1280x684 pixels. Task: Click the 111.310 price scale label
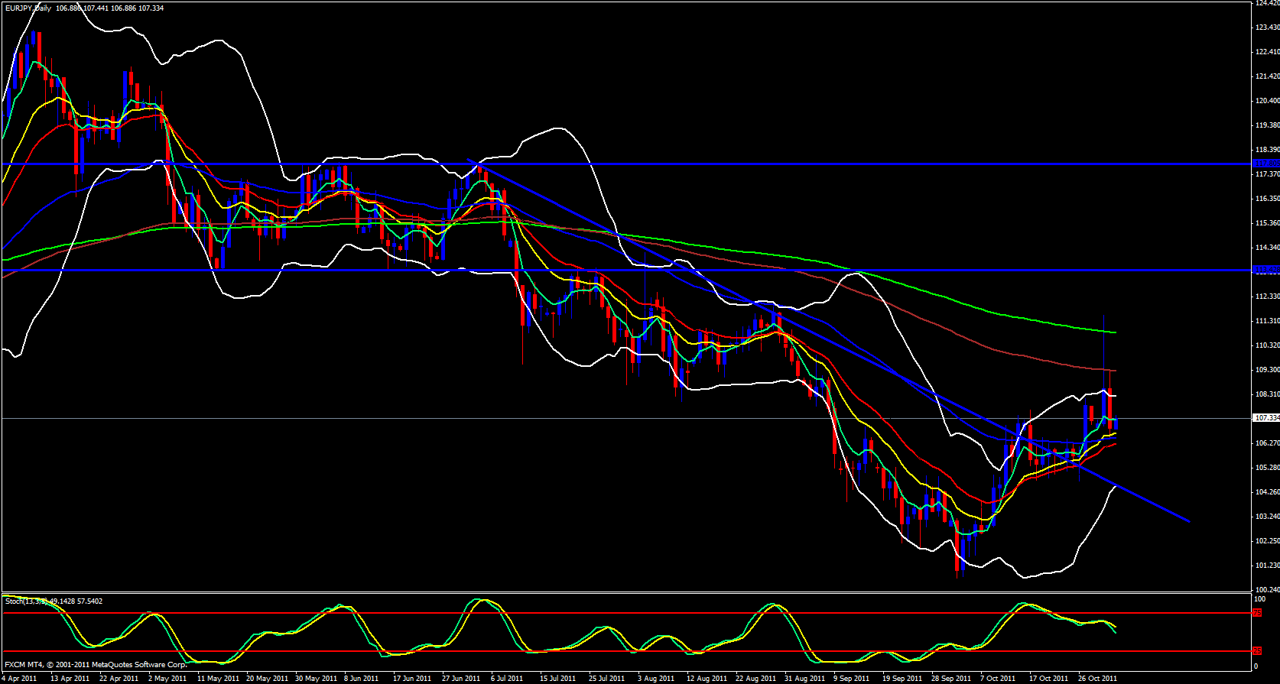click(x=1267, y=321)
